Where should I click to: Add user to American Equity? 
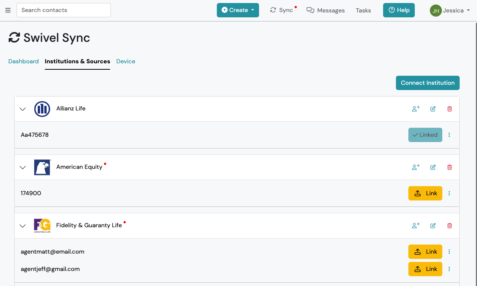(x=416, y=167)
